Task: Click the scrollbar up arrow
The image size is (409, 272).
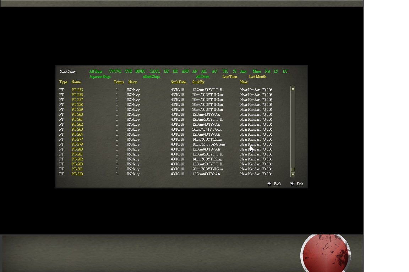Action: point(293,89)
